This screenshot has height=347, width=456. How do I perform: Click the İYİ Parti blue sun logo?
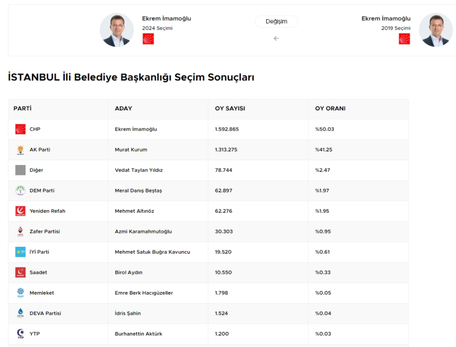click(x=20, y=252)
